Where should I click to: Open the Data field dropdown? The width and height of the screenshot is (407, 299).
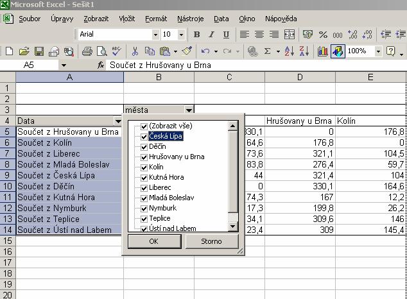(x=118, y=121)
